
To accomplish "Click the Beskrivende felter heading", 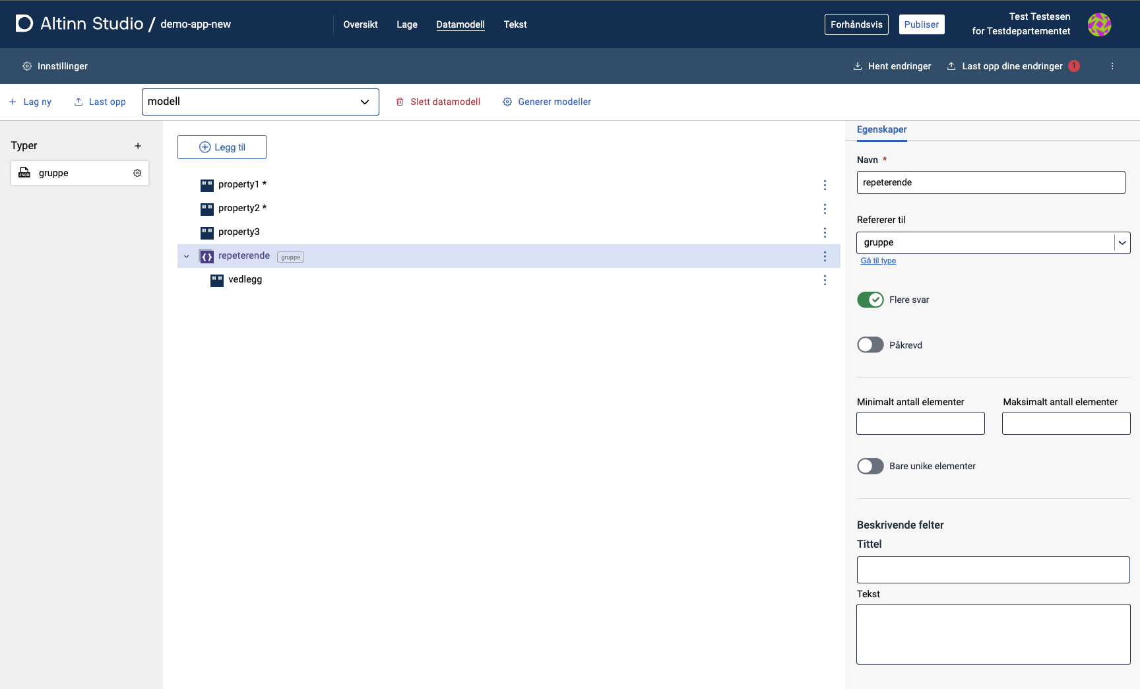I will click(900, 525).
